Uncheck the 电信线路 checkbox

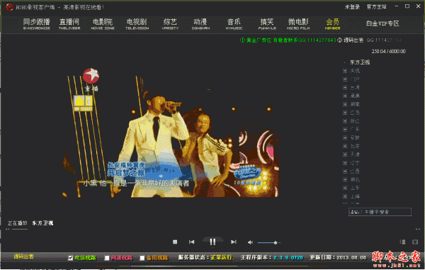pyautogui.click(x=70, y=258)
